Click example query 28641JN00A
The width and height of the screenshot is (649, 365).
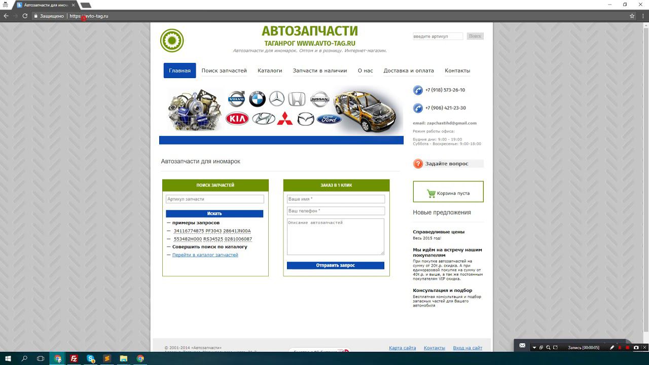click(237, 231)
